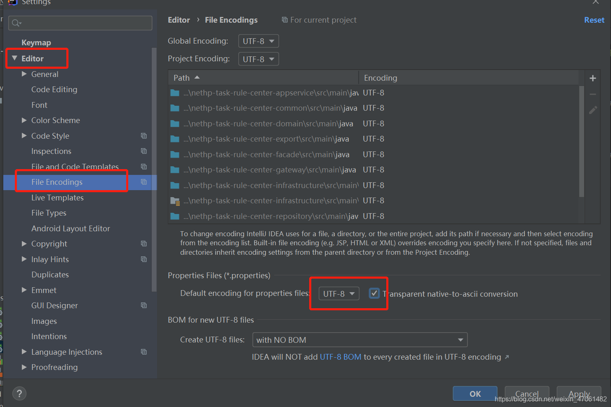Screen dimensions: 611x407
Task: Click the OK button
Action: (475, 393)
